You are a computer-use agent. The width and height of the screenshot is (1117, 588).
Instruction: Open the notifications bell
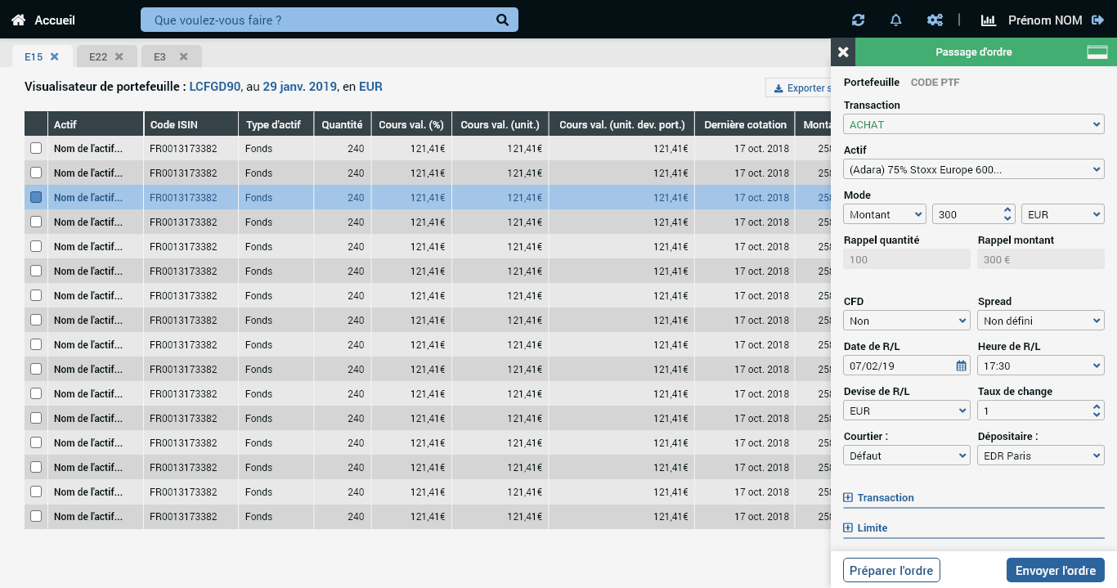896,20
